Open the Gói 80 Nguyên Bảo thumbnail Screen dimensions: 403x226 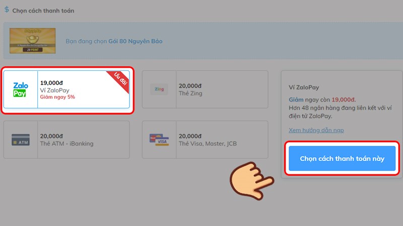coord(33,41)
